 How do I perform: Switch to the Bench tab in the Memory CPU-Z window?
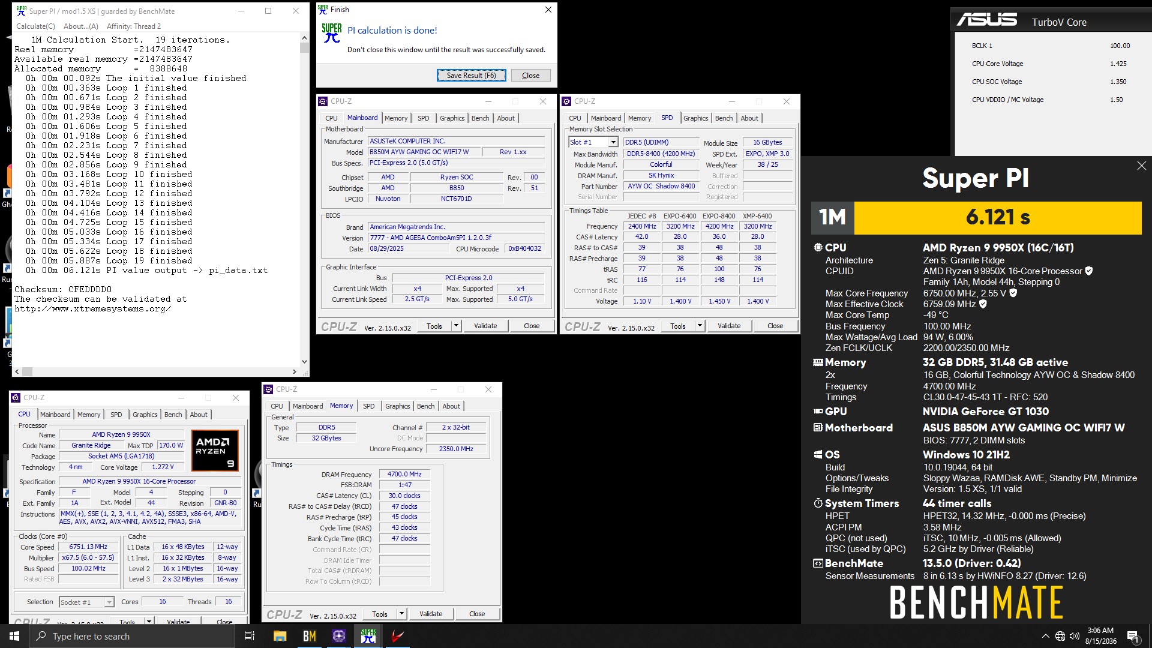425,406
